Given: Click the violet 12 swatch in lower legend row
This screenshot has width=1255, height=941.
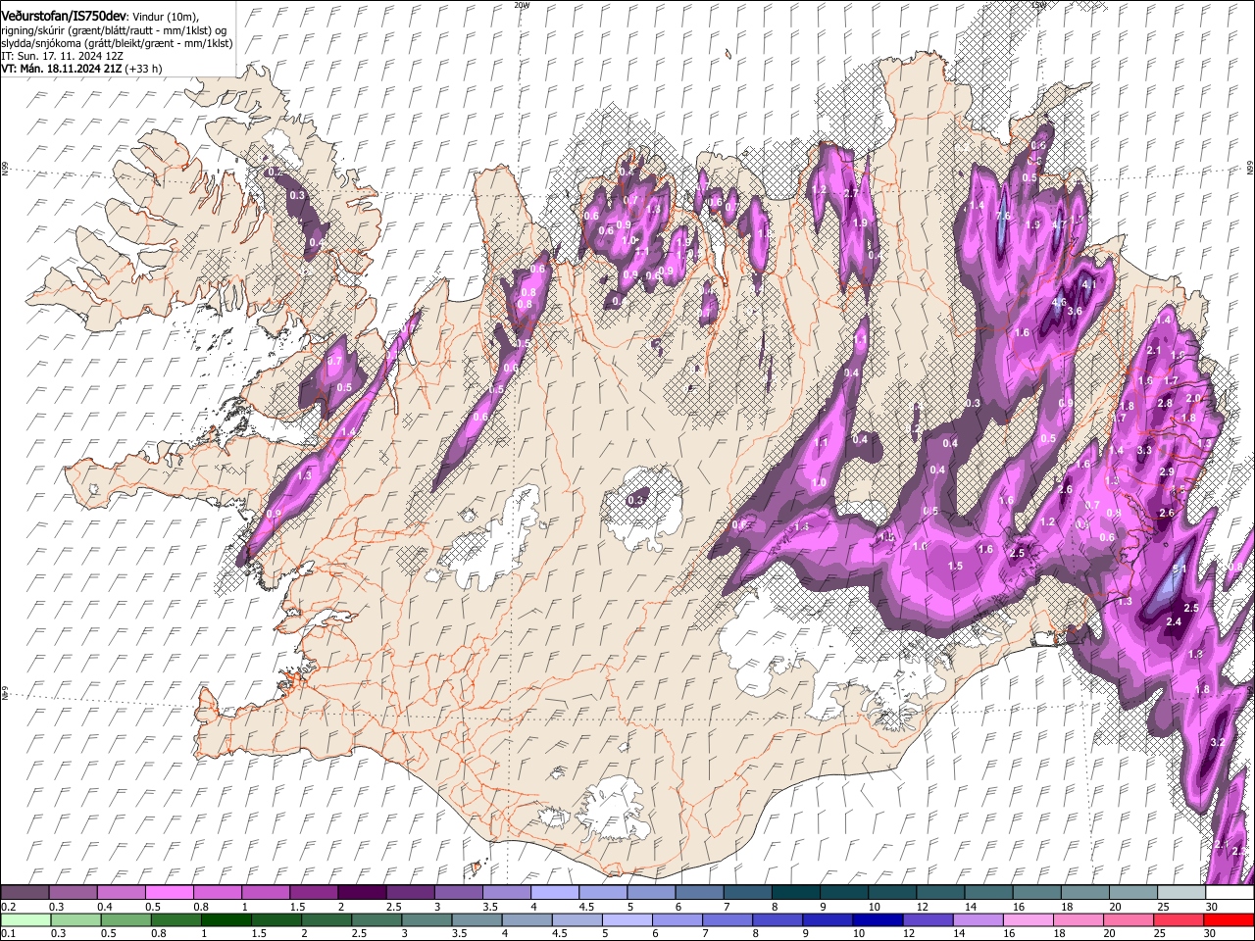Looking at the screenshot, I should (x=928, y=919).
